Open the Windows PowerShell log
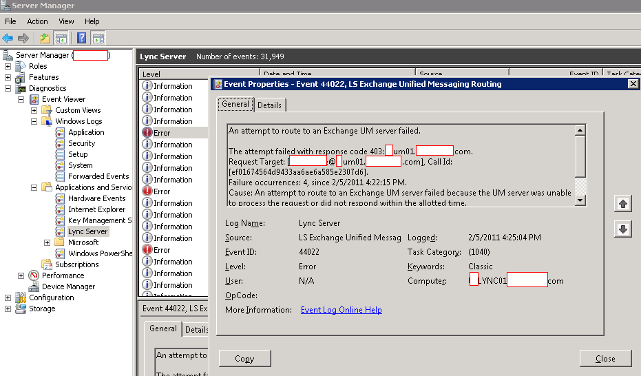Image resolution: width=641 pixels, height=376 pixels. pyautogui.click(x=100, y=254)
